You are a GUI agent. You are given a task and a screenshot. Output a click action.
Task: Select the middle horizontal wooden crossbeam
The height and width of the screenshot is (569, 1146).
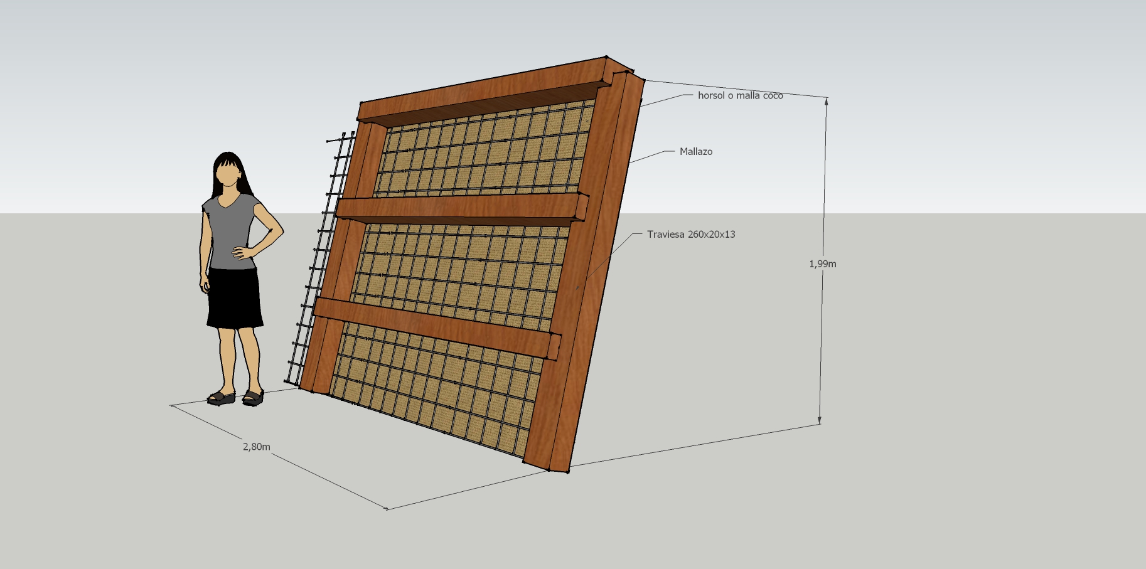coord(461,209)
